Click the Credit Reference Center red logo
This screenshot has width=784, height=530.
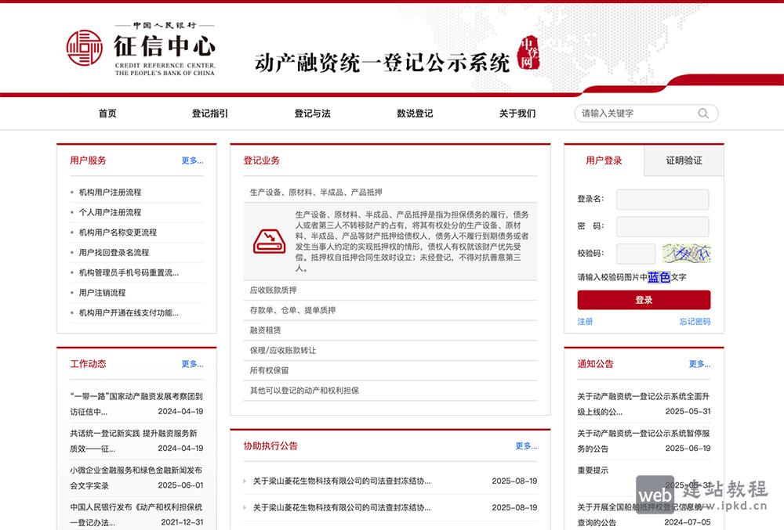click(85, 48)
